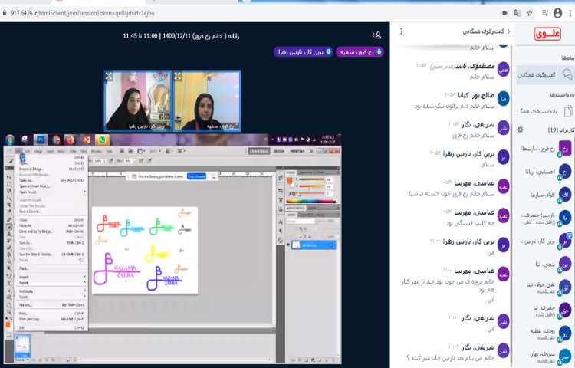Screen dimensions: 575x368
Task: Switch to the Design workspace
Action: [279, 151]
